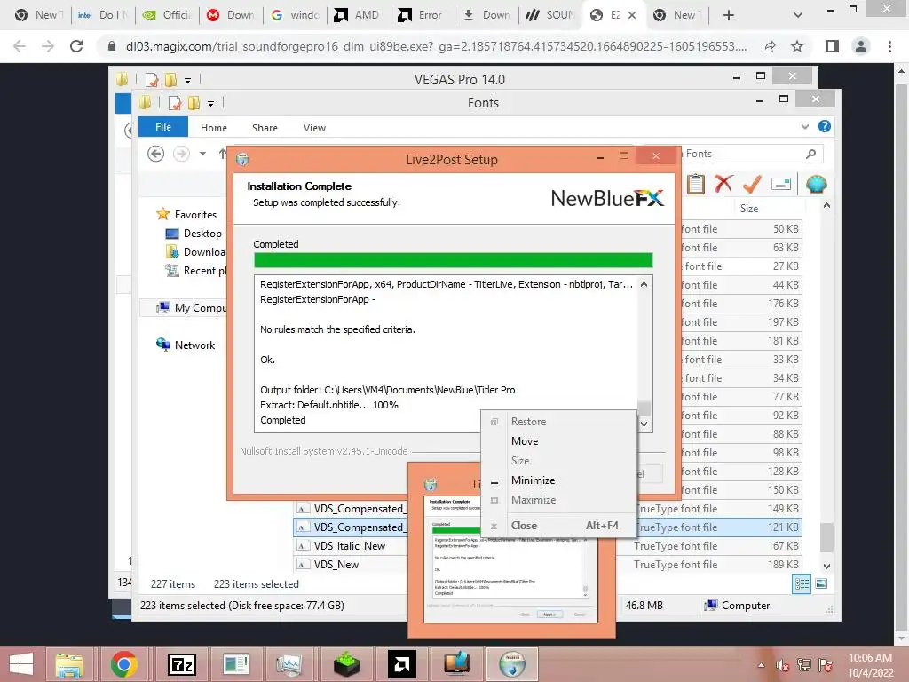Go back in browser history
Screen dimensions: 909x682
point(20,46)
